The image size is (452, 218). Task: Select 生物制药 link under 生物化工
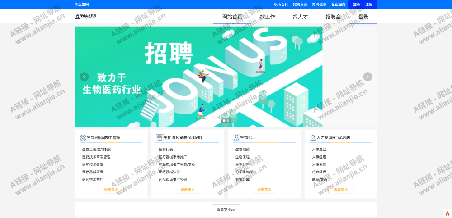tap(242, 150)
